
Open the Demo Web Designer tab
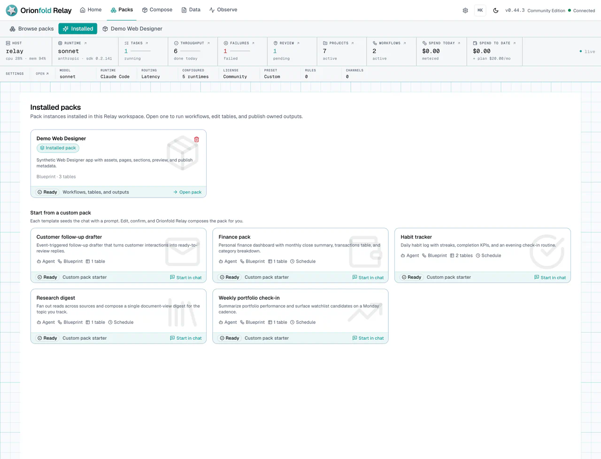pyautogui.click(x=132, y=29)
